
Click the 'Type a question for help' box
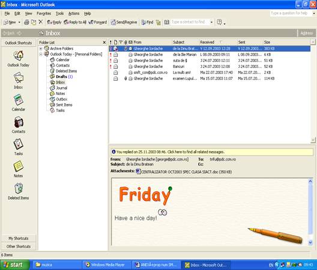point(291,13)
